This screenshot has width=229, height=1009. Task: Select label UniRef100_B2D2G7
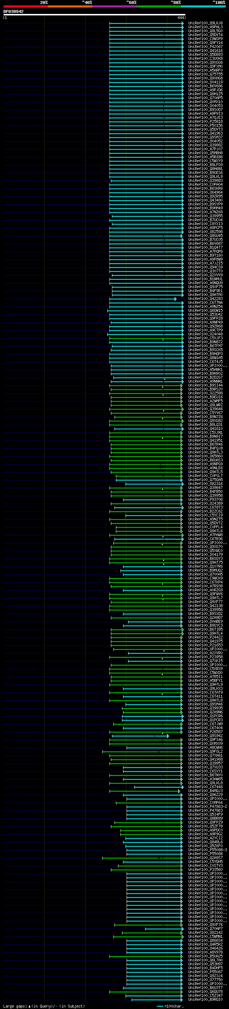(x=205, y=377)
